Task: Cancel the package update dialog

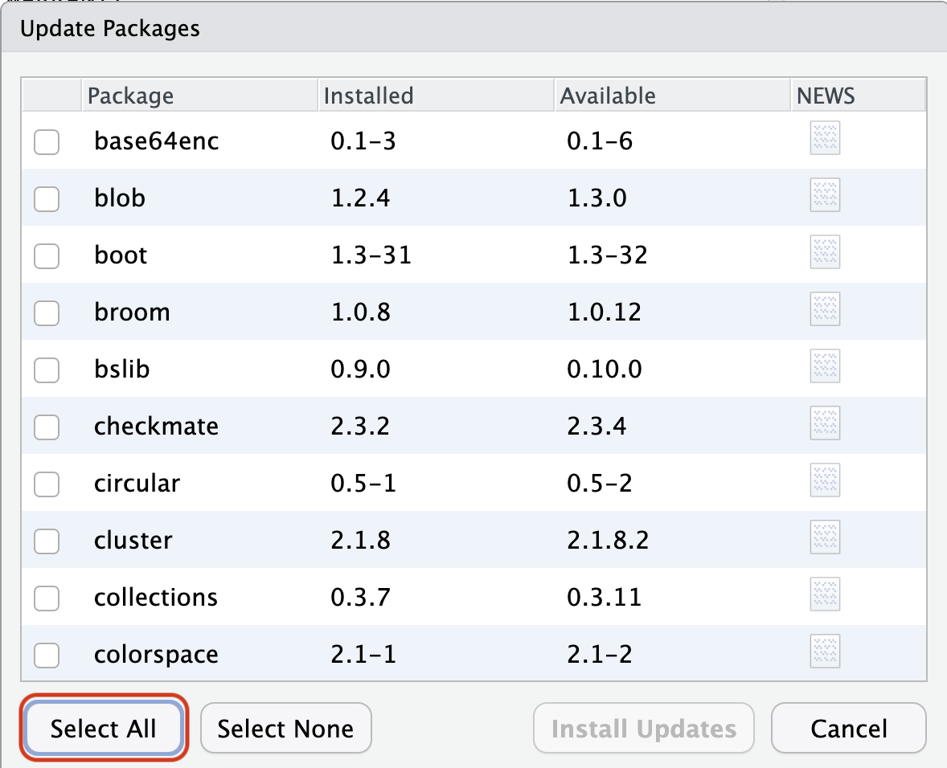Action: coord(848,728)
